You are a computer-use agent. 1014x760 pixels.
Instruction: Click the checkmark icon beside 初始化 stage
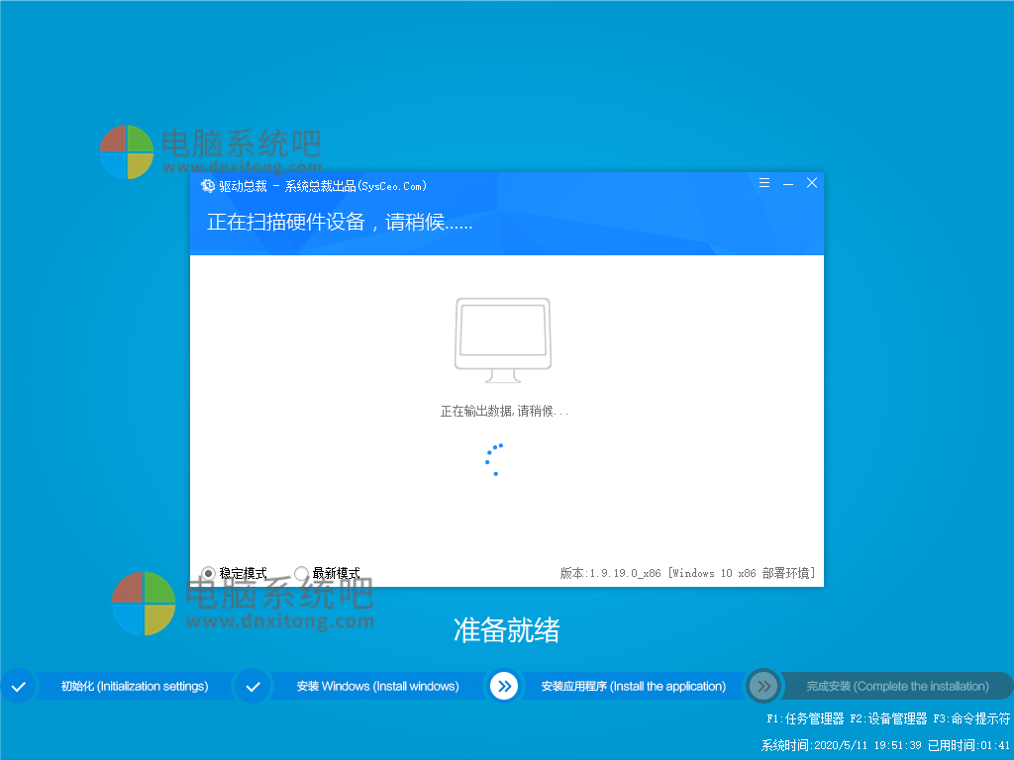(x=18, y=686)
